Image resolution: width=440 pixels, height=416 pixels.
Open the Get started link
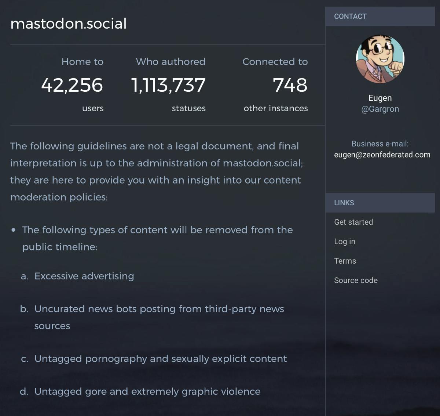click(x=353, y=222)
